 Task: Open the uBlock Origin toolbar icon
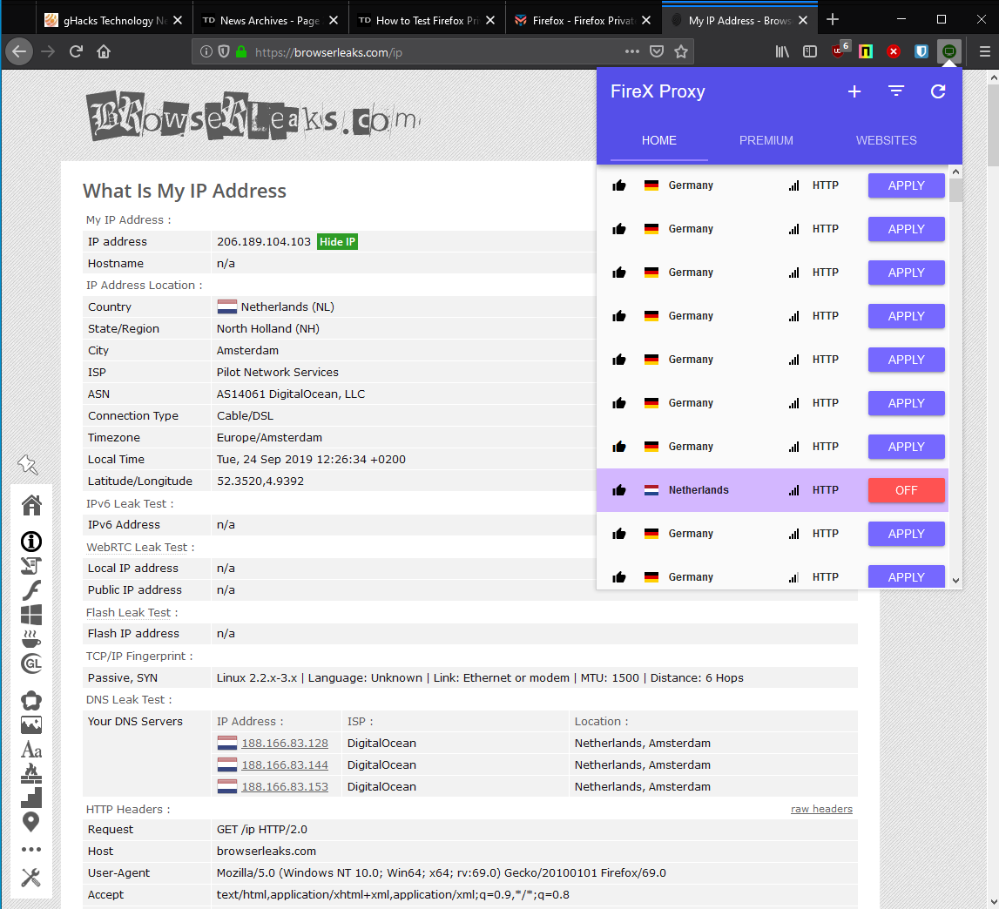tap(840, 51)
